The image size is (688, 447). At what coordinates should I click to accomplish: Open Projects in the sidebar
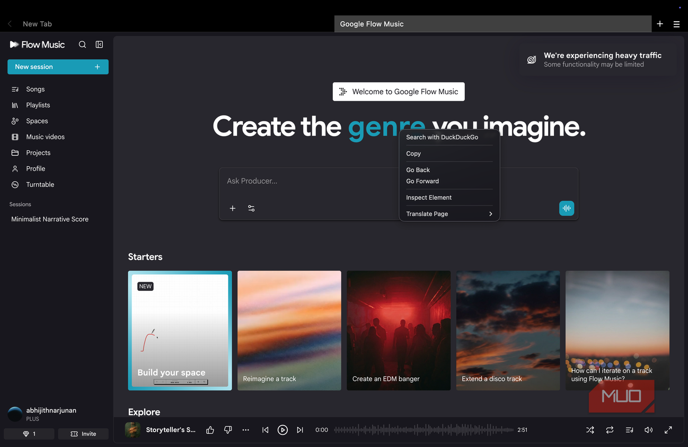click(58, 153)
